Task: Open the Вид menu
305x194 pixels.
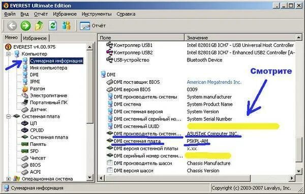Action: (24, 14)
